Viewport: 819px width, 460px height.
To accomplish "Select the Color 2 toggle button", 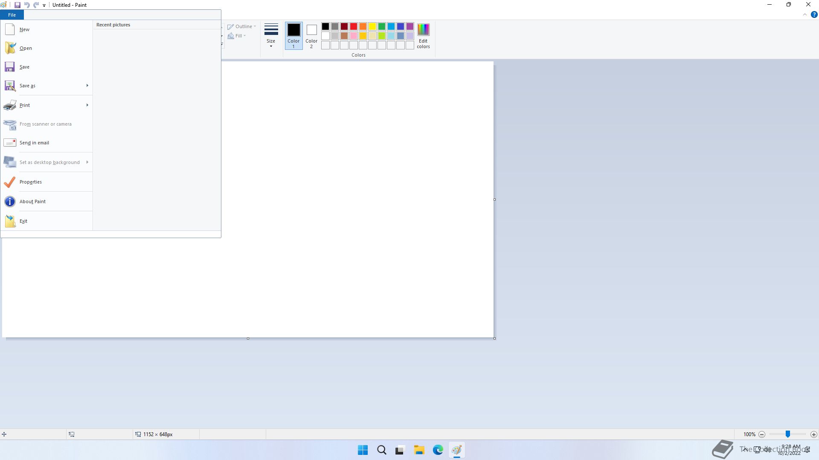I will pos(311,36).
